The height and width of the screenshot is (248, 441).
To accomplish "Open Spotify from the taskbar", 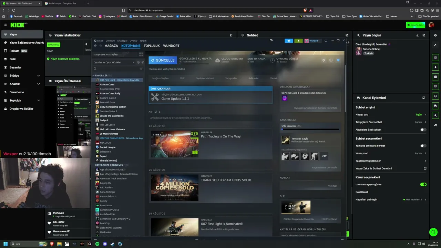I will coord(97,244).
